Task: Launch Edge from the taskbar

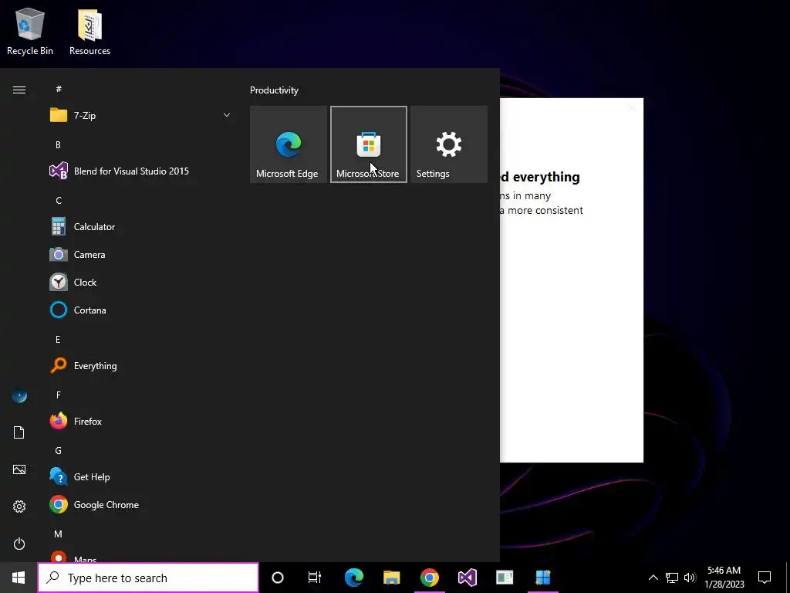Action: [353, 578]
